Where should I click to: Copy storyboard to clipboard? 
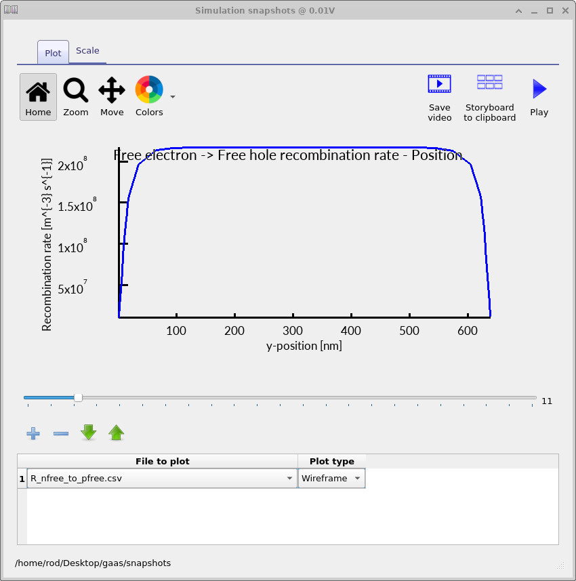[489, 96]
